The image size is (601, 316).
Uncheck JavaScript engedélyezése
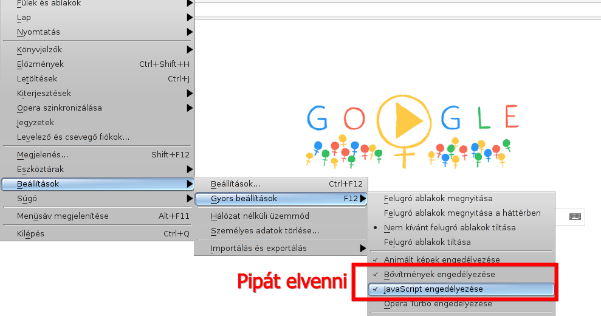(x=461, y=289)
